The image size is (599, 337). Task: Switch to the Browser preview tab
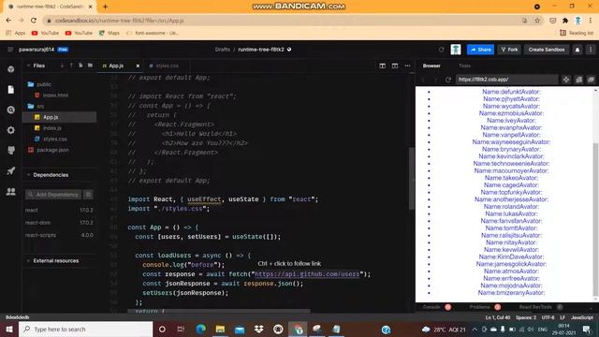point(431,66)
